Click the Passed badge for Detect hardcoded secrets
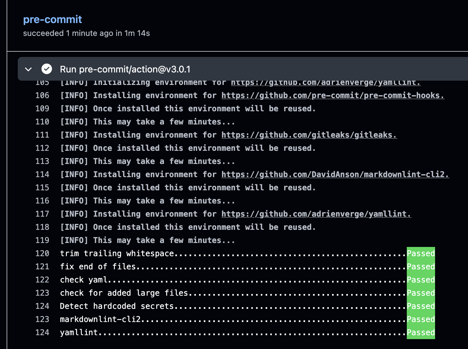The height and width of the screenshot is (349, 468). [421, 306]
